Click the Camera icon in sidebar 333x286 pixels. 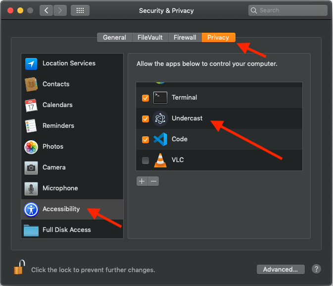point(31,168)
